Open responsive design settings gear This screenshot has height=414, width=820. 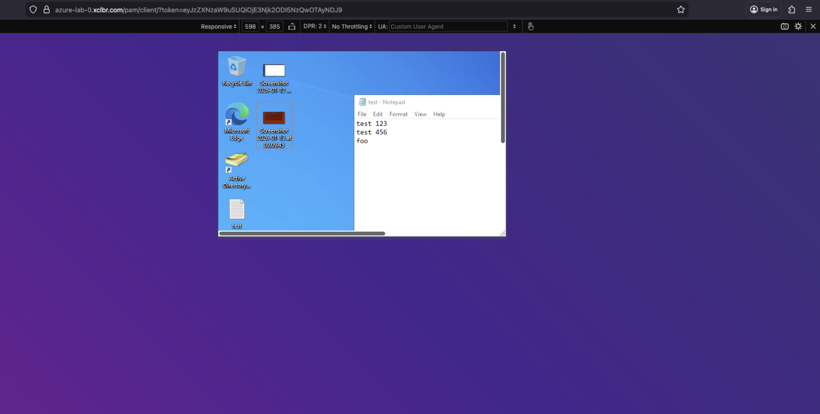pyautogui.click(x=798, y=26)
